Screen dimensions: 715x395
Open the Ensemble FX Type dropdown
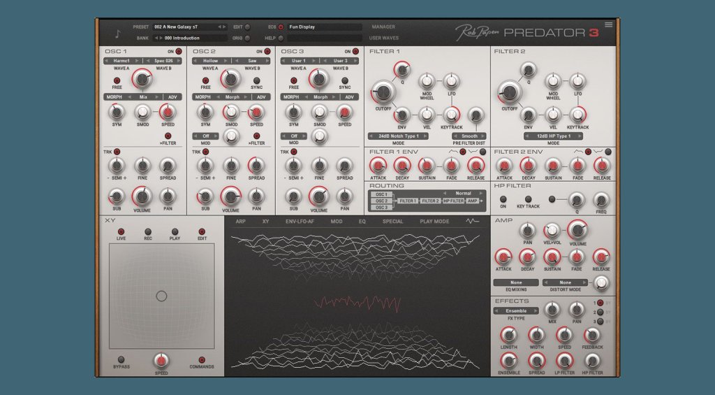pos(516,311)
